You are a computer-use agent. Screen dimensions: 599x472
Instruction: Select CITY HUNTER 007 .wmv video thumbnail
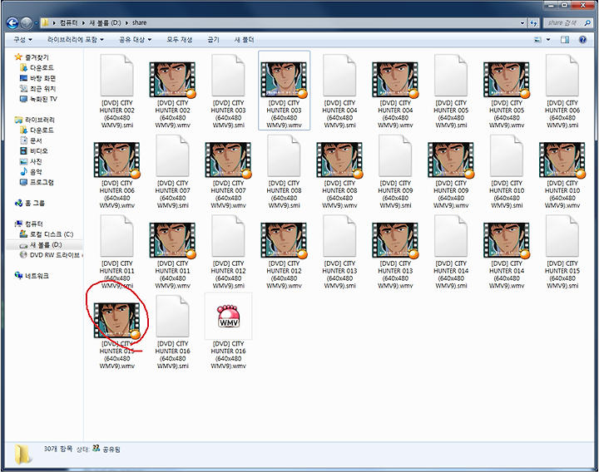tap(228, 160)
